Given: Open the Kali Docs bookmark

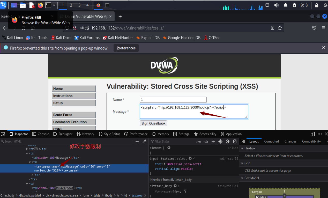Looking at the screenshot, I should [61, 38].
